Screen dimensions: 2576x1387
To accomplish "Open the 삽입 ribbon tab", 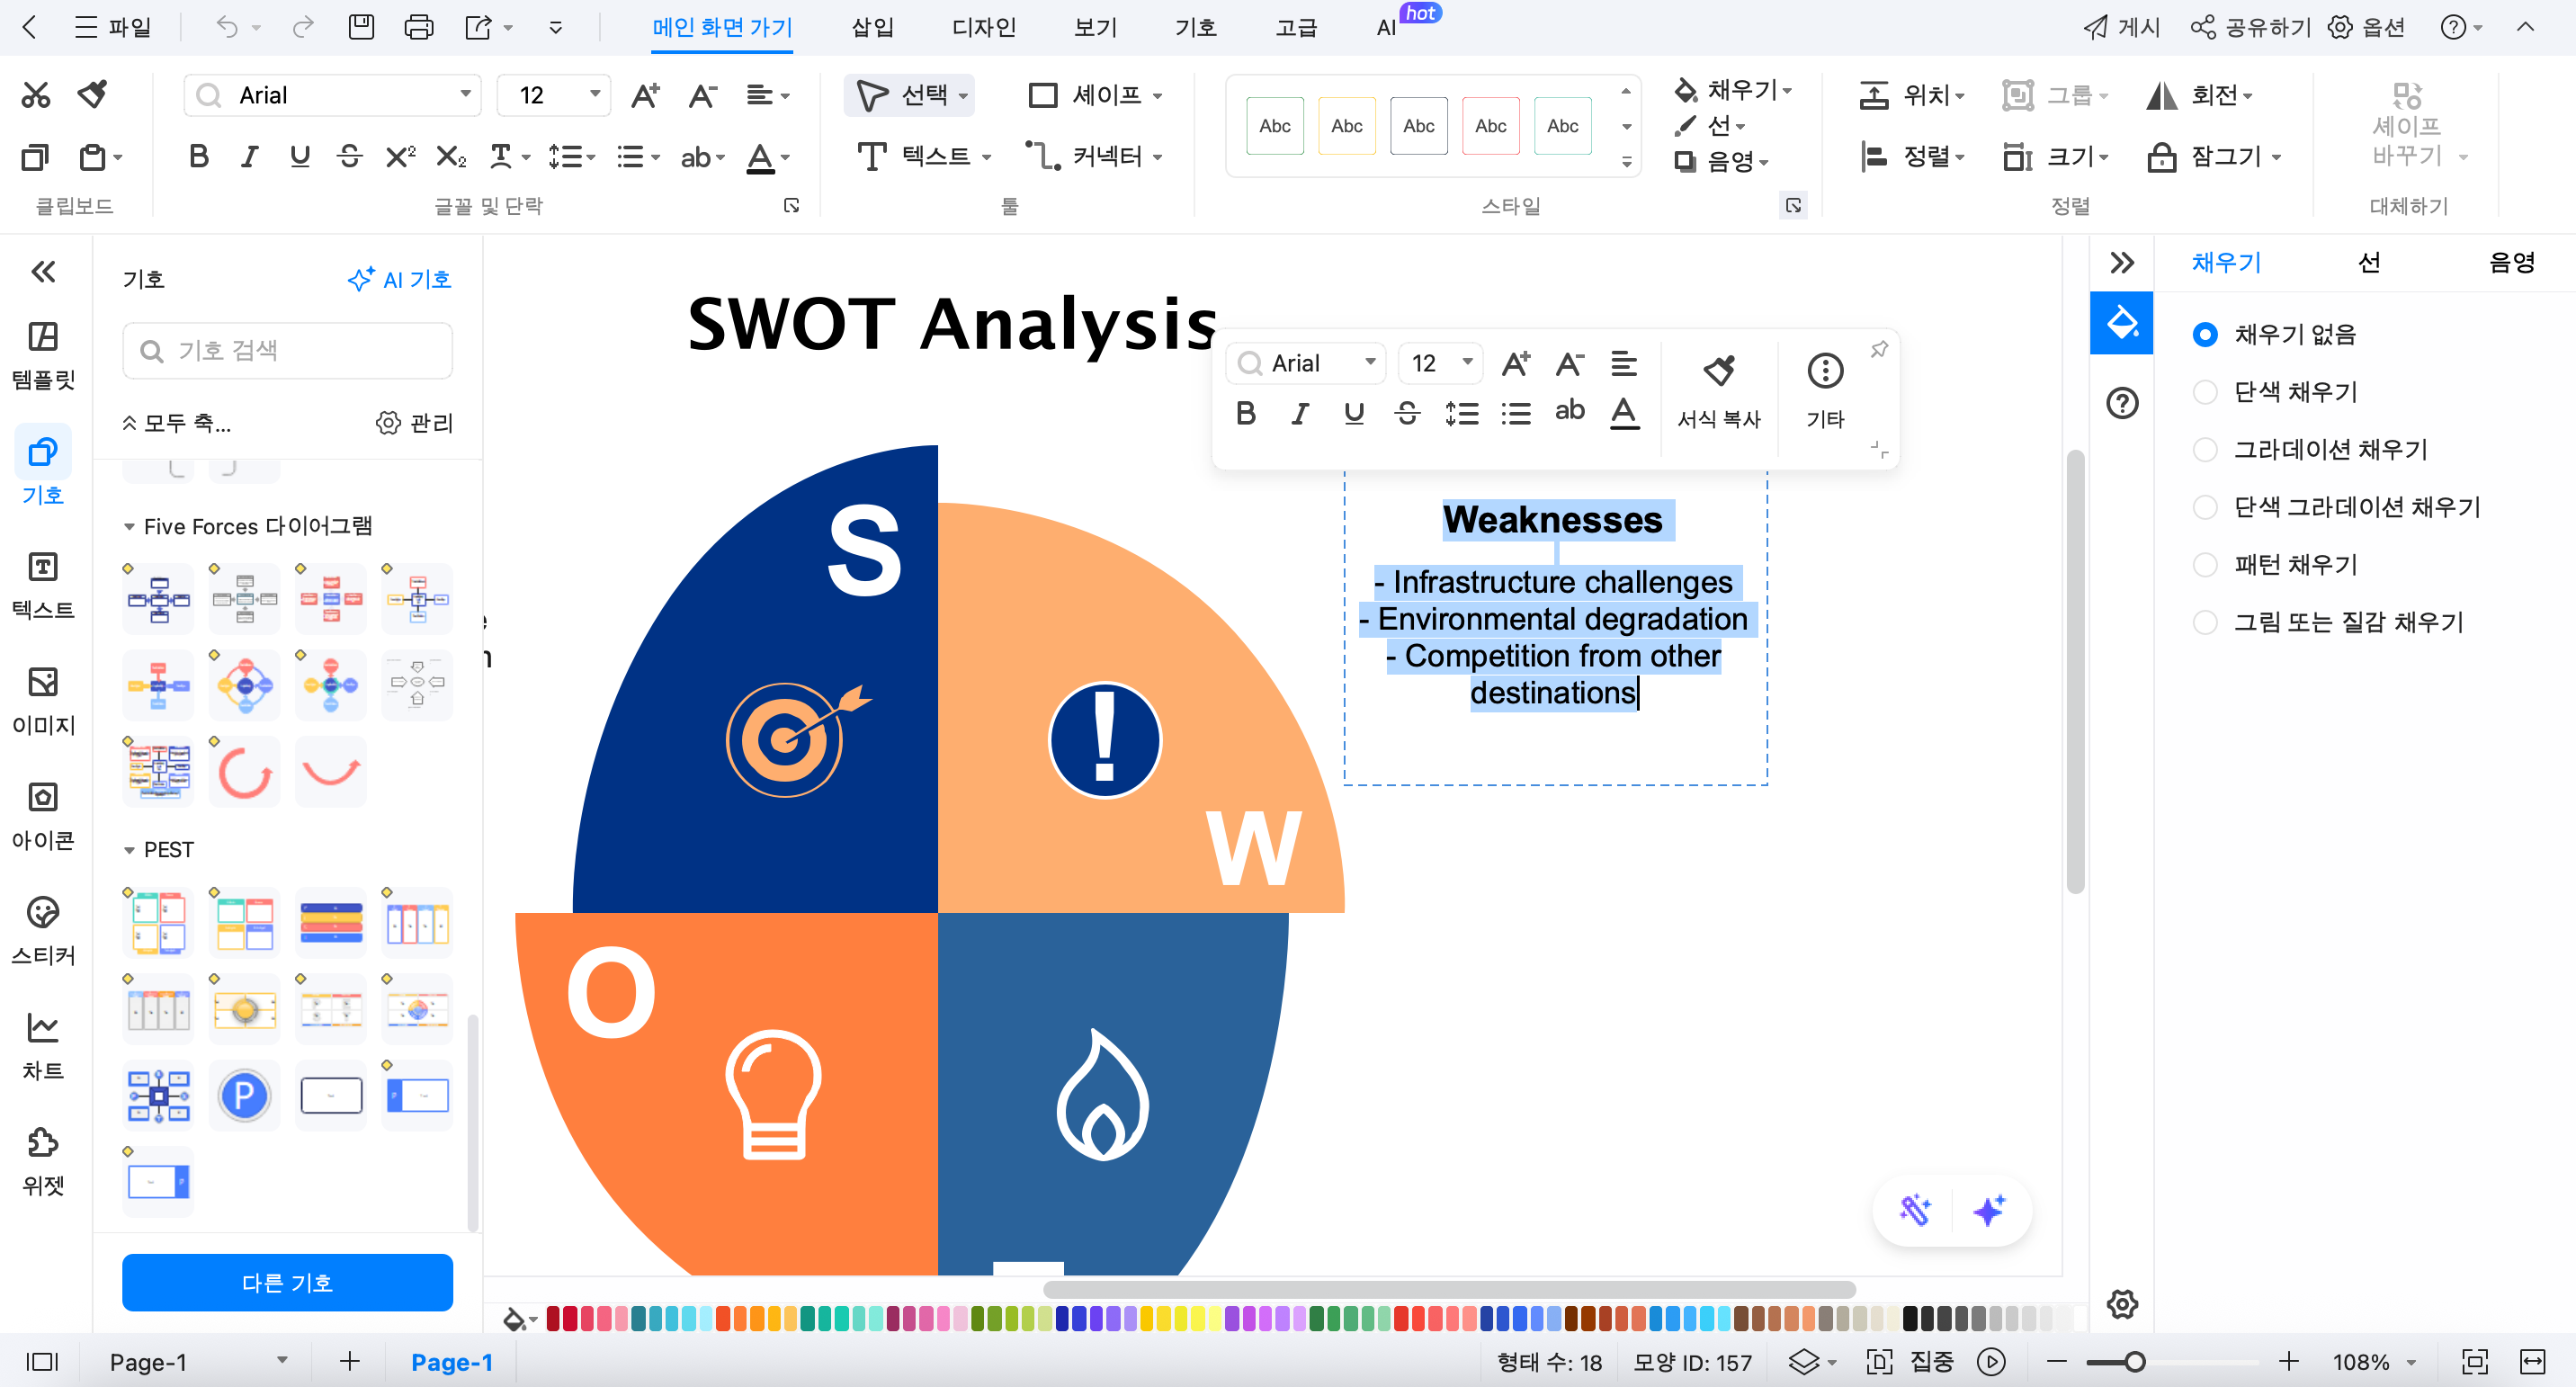I will click(x=872, y=27).
